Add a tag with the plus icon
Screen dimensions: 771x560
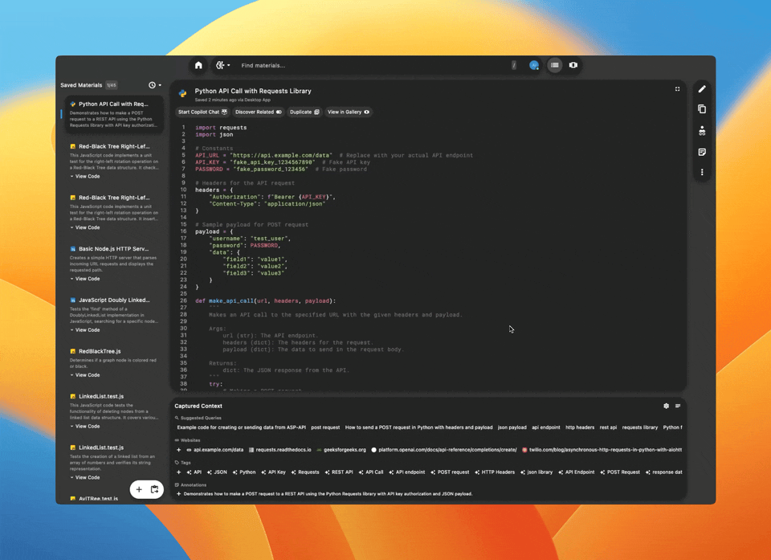pyautogui.click(x=178, y=472)
